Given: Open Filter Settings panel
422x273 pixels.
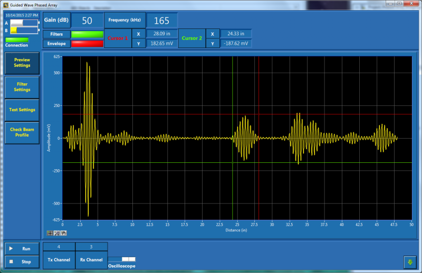Looking at the screenshot, I should coord(22,86).
